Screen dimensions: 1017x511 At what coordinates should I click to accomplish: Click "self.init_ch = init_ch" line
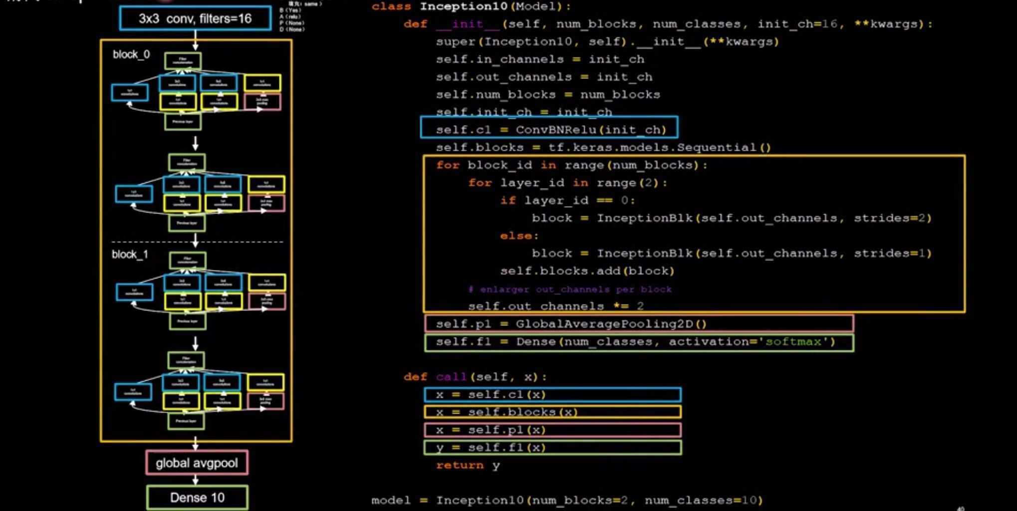coord(524,112)
